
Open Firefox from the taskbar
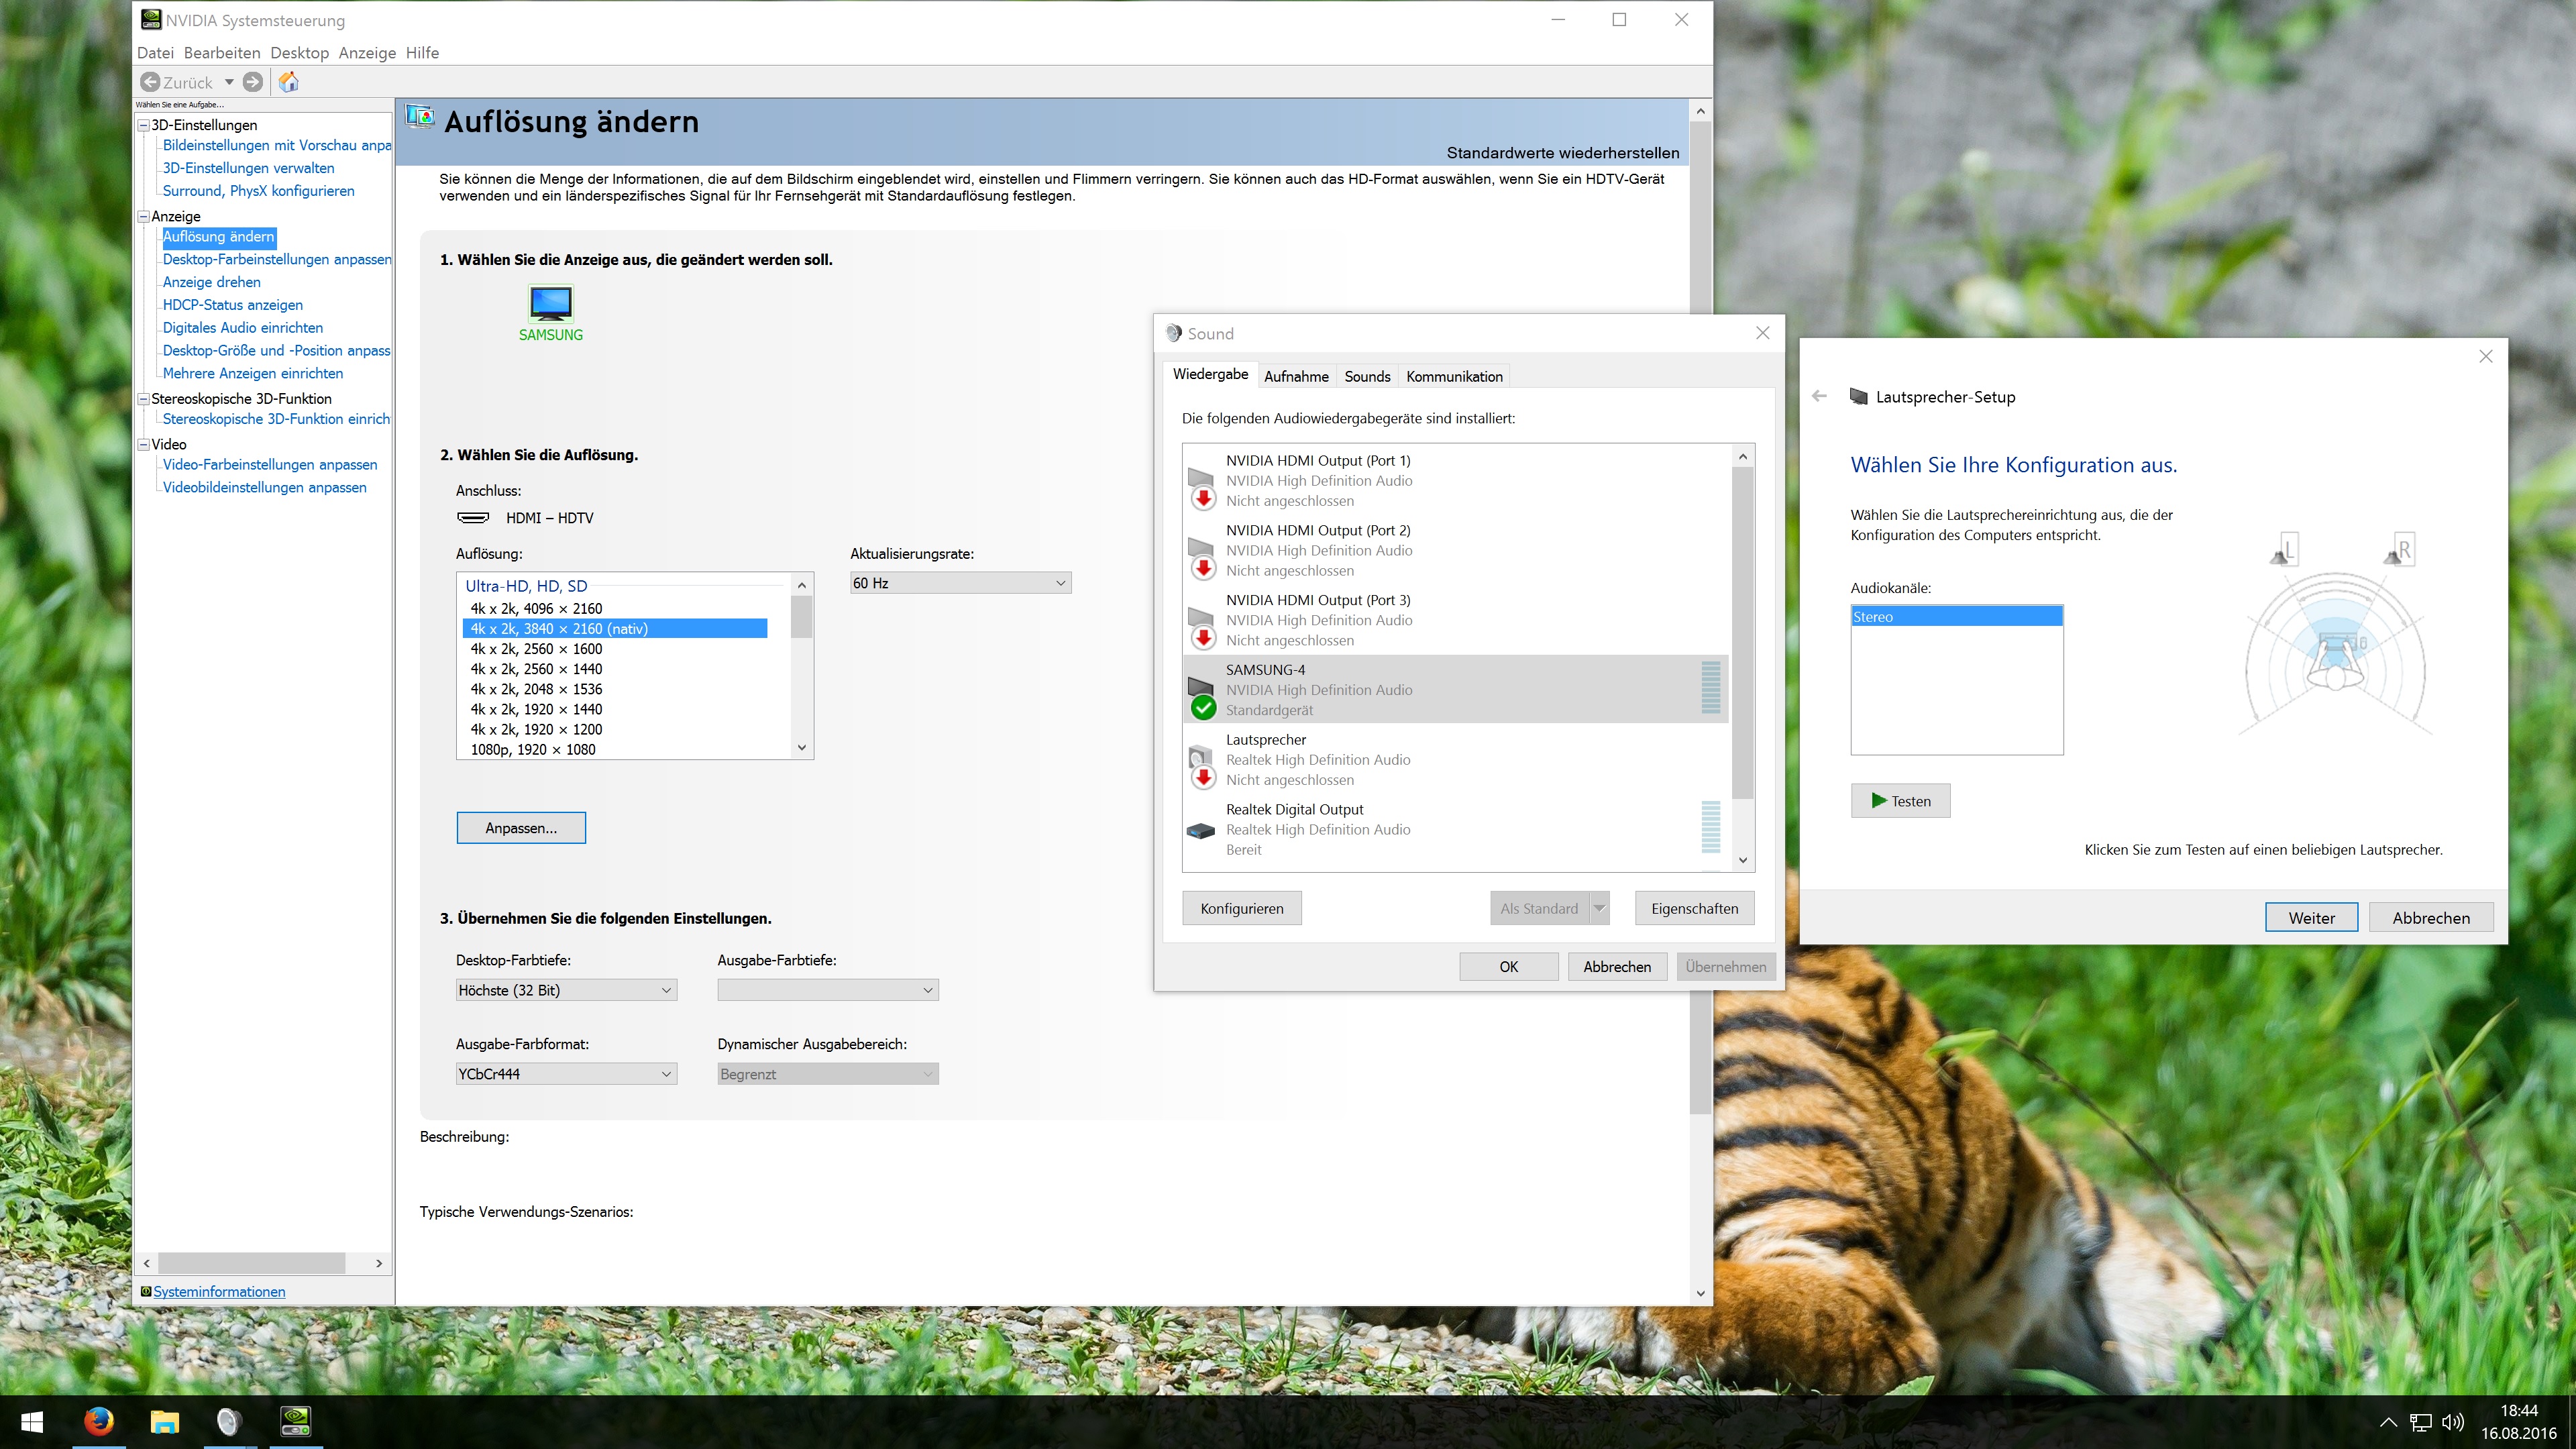[98, 1421]
